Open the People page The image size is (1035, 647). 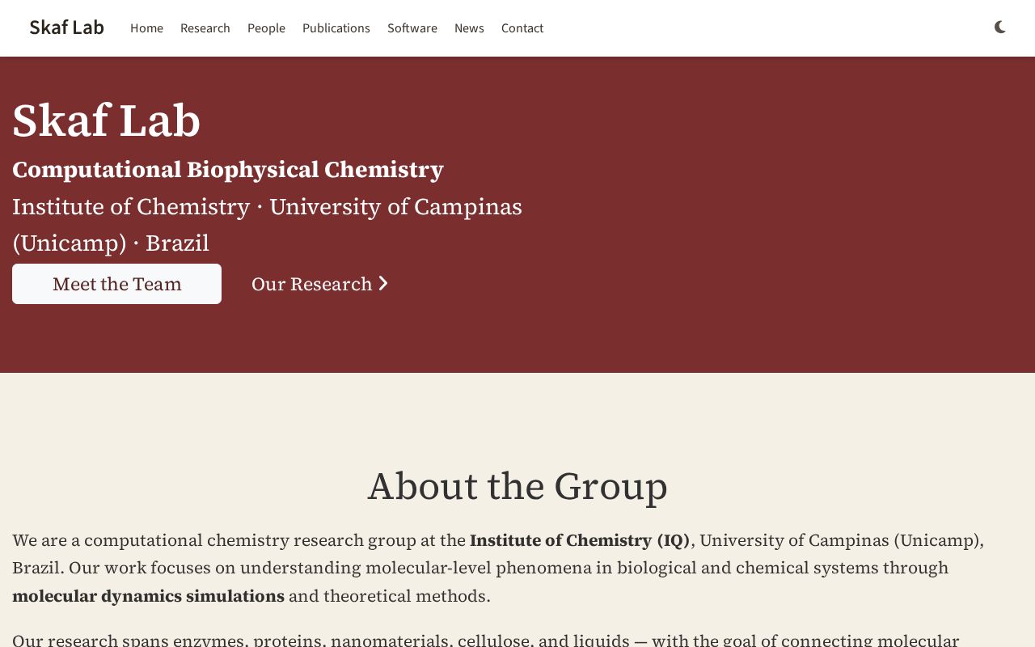click(x=266, y=28)
